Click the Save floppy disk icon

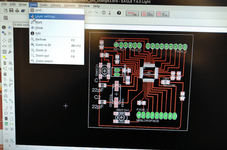(x=11, y=10)
